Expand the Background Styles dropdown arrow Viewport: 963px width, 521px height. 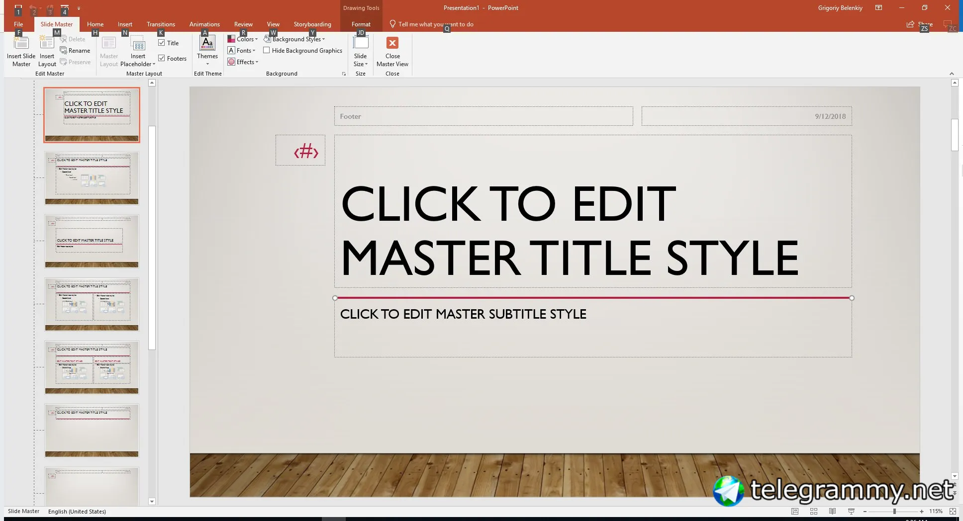[x=323, y=39]
